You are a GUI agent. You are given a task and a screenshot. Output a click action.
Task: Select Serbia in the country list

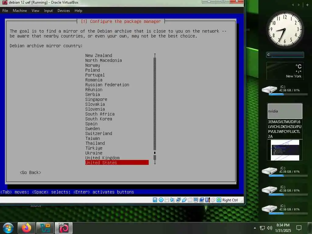(x=93, y=94)
